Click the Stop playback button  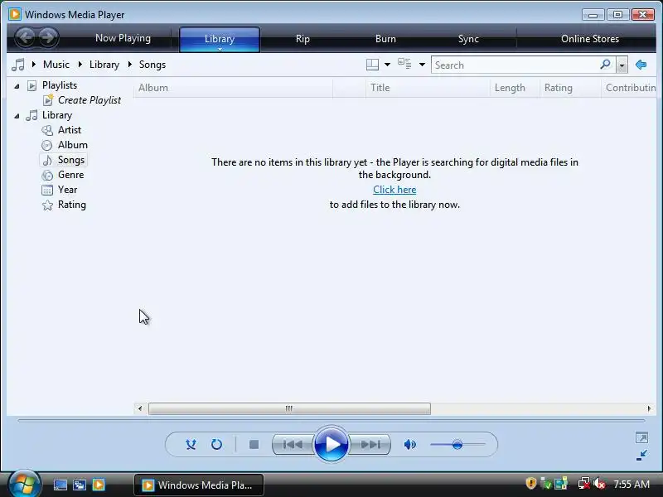254,445
